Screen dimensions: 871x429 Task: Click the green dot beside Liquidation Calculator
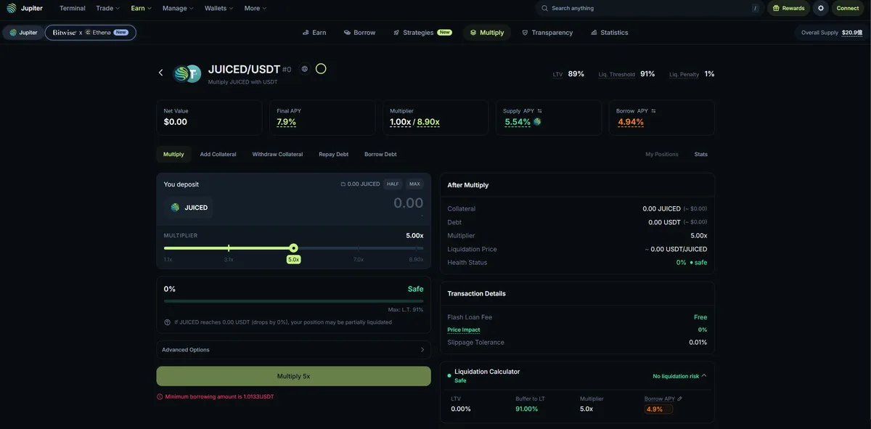click(449, 376)
